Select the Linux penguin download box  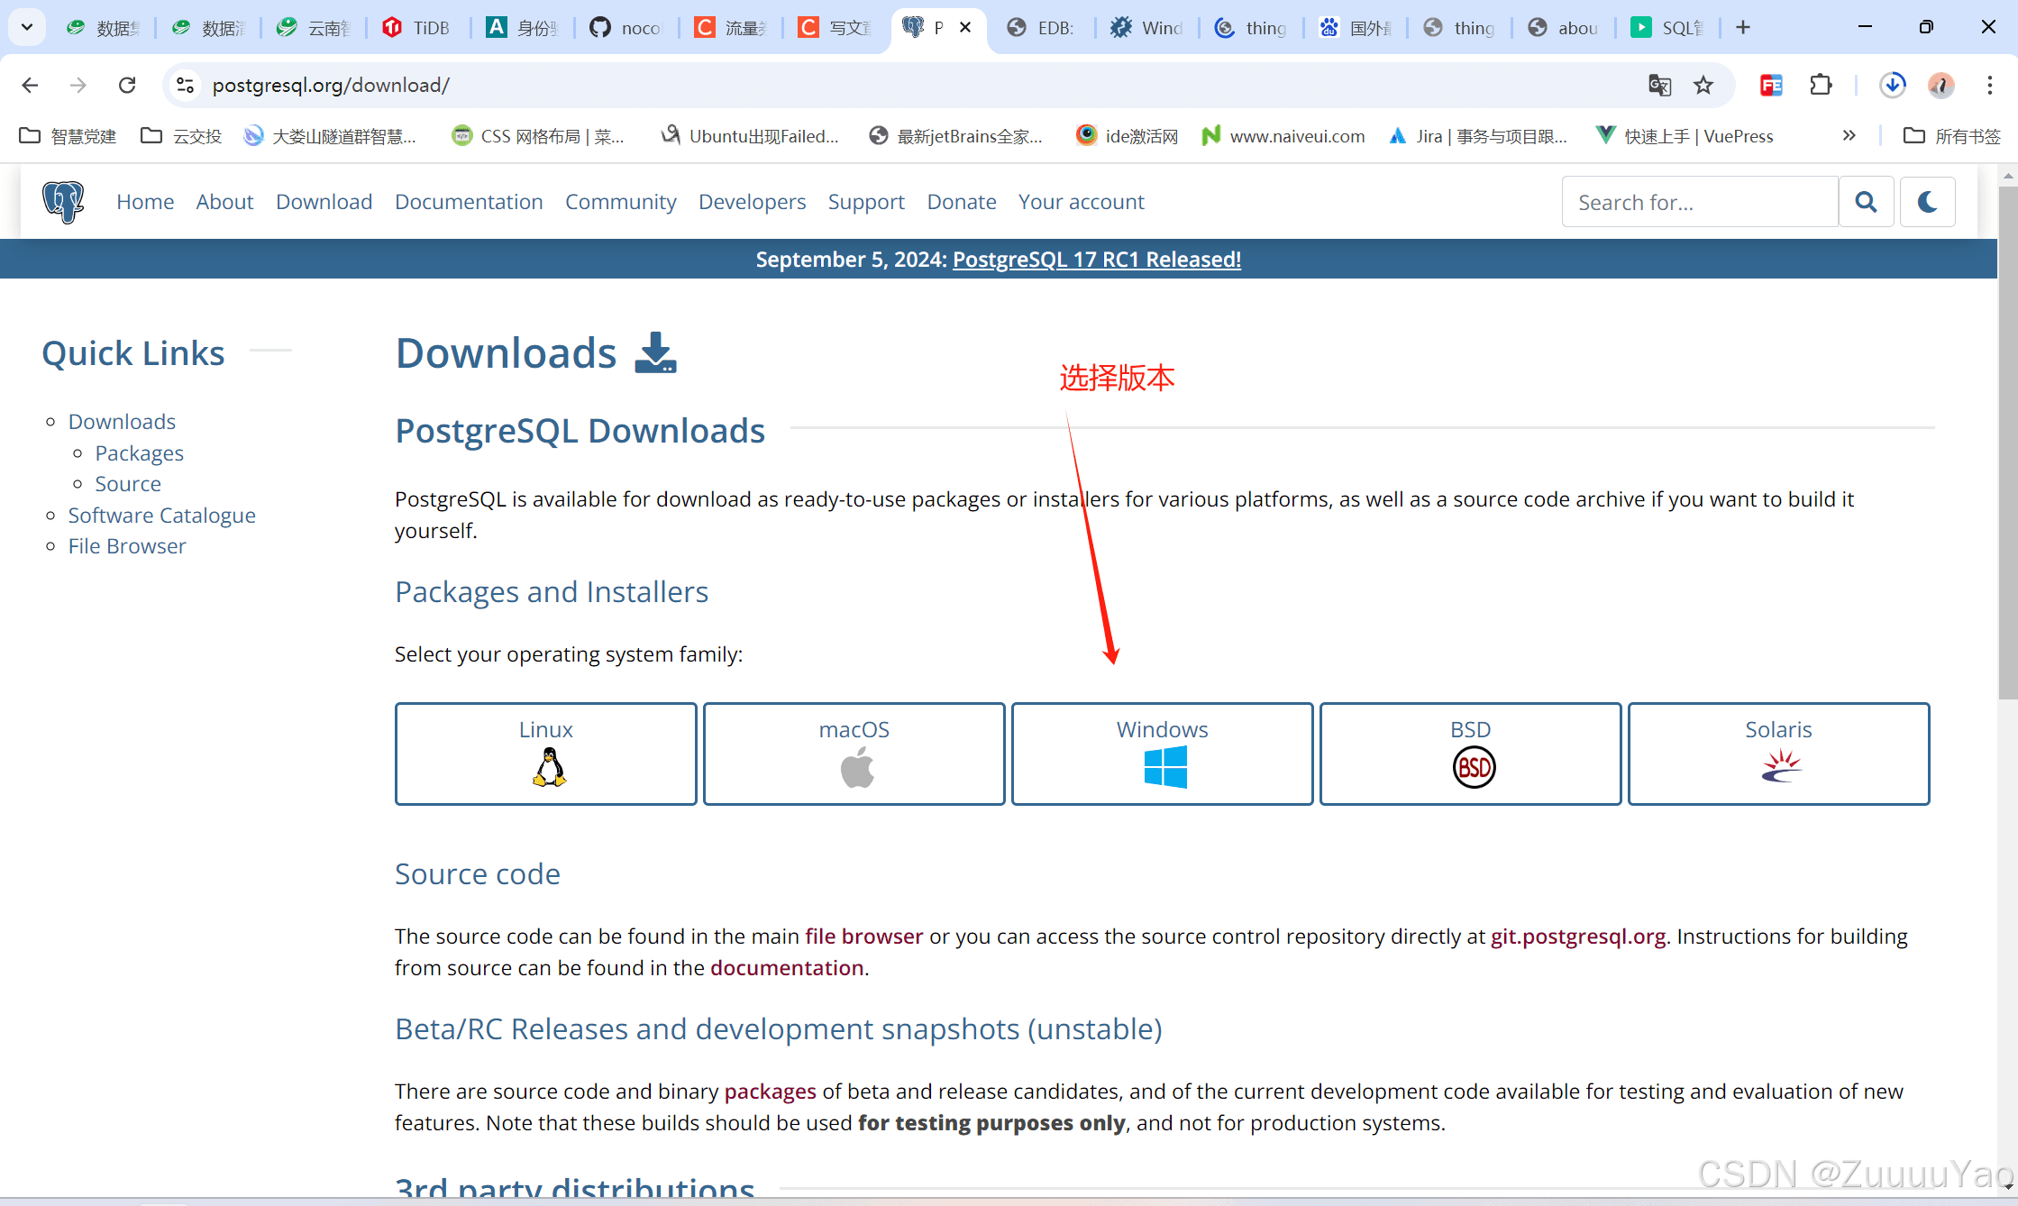545,754
